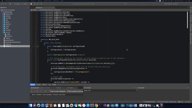Show the Errors pad
Viewport: 192px width, 108px height.
tap(181, 102)
